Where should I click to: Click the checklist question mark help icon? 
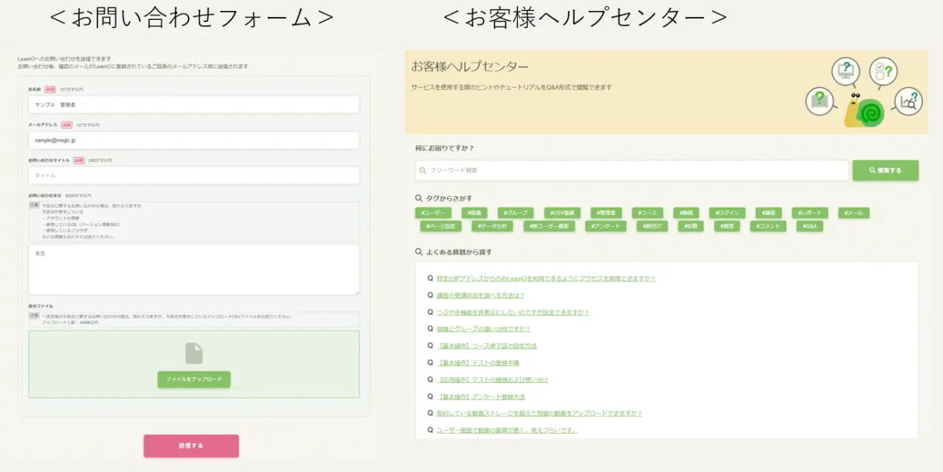coord(883,71)
